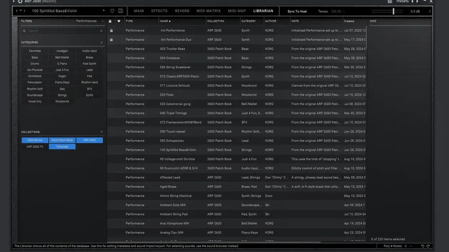This screenshot has height=252, width=449.
Task: Filter by the Arpeggio category
Action: click(x=62, y=51)
